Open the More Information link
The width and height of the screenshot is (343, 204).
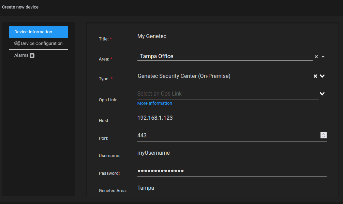tap(155, 103)
